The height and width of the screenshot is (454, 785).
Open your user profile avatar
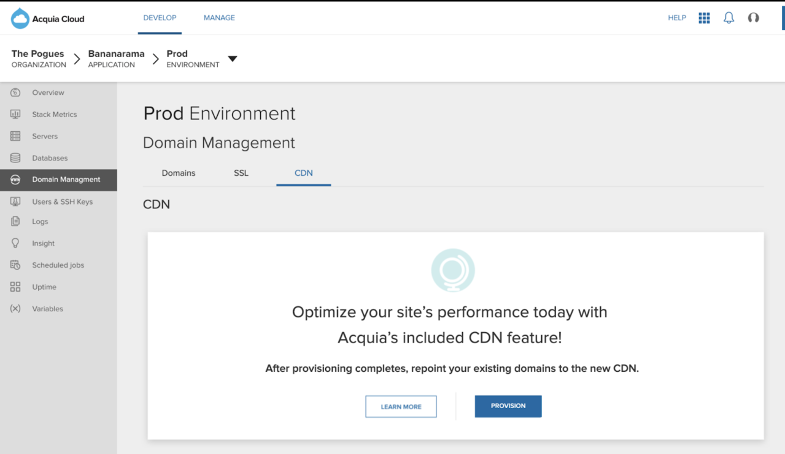pyautogui.click(x=753, y=18)
